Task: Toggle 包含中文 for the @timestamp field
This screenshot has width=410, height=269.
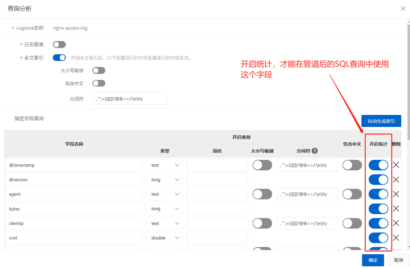Action: [x=352, y=165]
